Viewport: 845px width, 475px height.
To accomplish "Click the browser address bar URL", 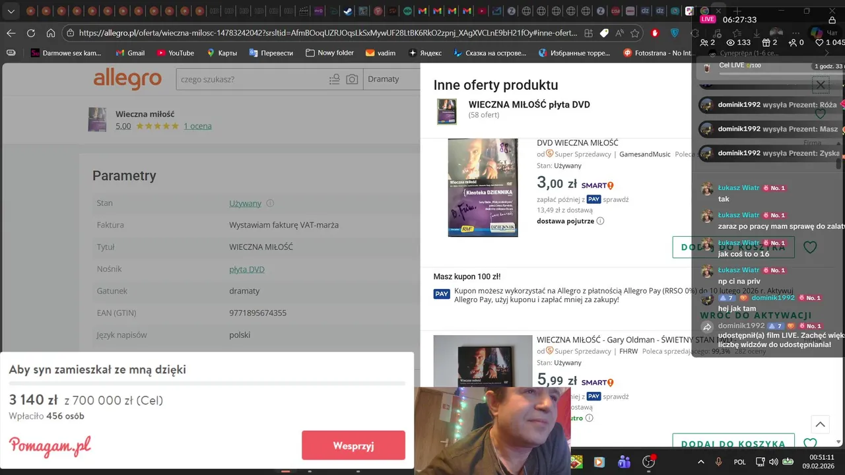I will pyautogui.click(x=328, y=33).
